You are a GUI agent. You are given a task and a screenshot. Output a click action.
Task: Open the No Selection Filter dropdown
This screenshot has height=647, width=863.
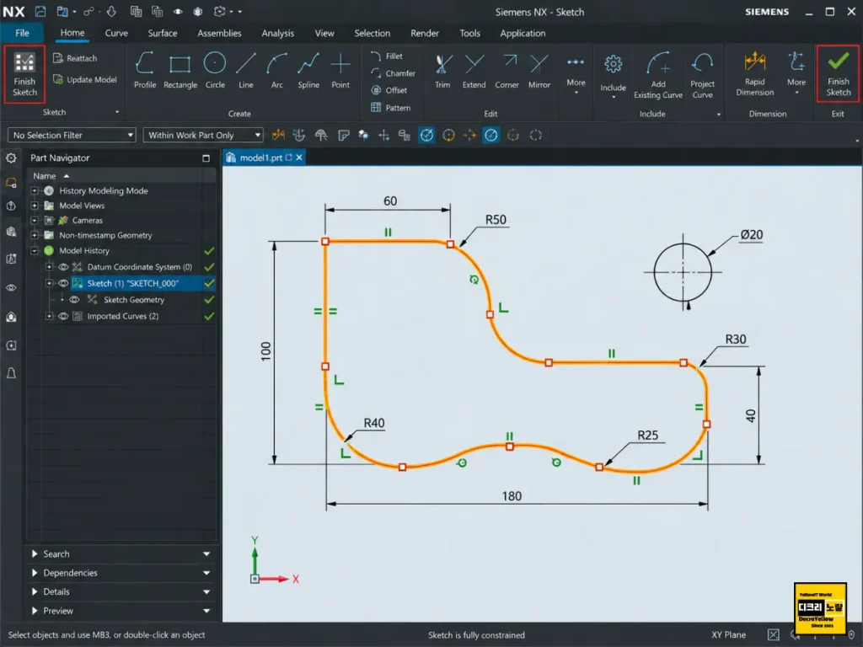[72, 136]
